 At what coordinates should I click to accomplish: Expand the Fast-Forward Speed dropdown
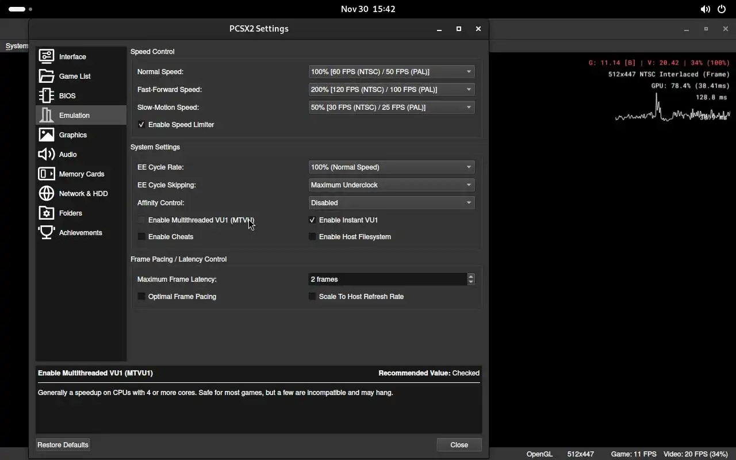392,89
